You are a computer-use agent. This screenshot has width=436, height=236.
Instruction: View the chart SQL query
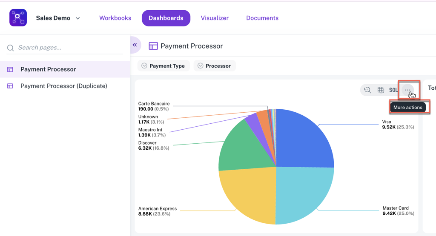(393, 90)
